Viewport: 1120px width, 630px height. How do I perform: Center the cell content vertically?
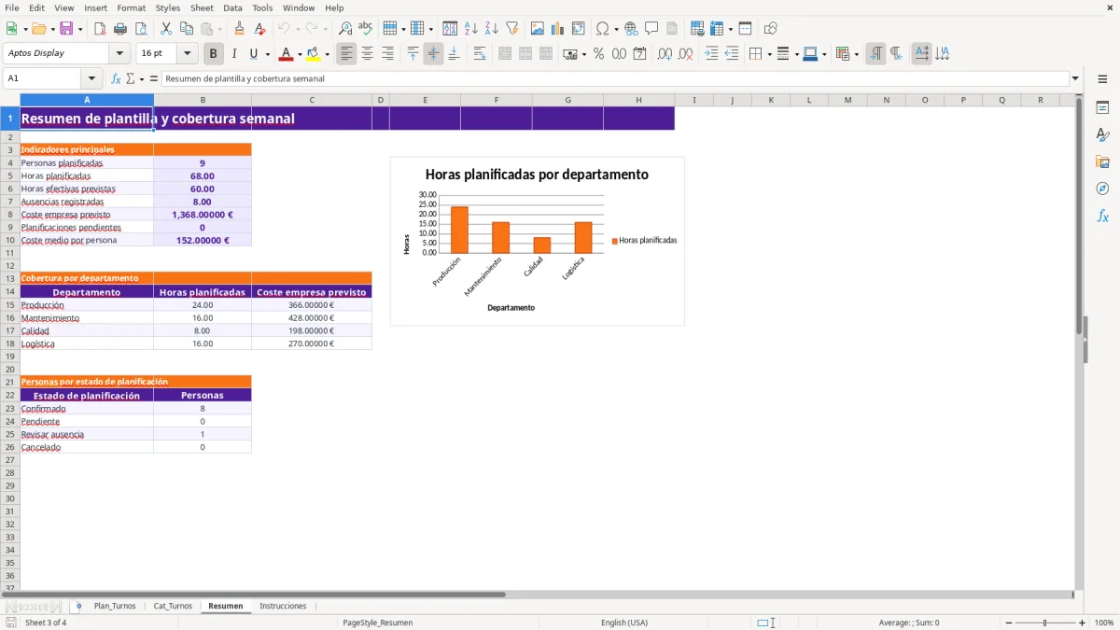[433, 54]
